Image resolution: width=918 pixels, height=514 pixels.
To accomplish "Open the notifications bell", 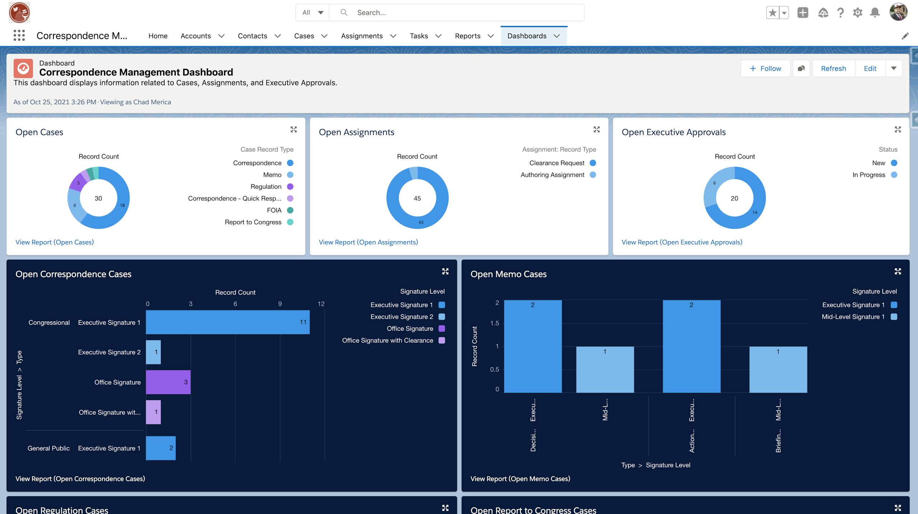I will coord(875,13).
